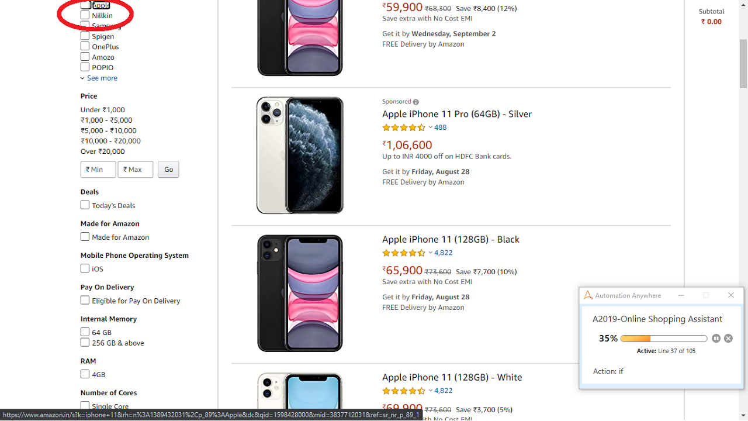Screen dimensions: 748x421
Task: Click the Min price input field
Action: [98, 170]
